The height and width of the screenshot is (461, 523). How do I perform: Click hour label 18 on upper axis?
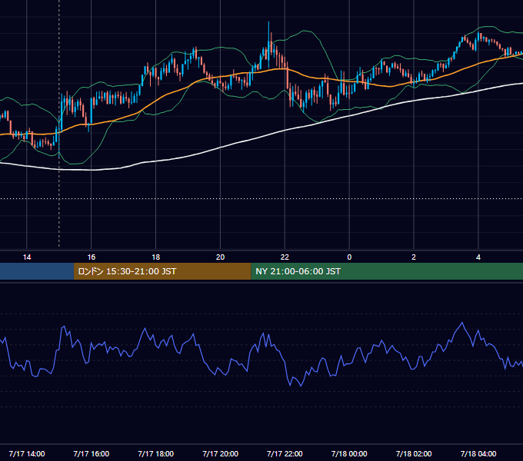point(156,257)
